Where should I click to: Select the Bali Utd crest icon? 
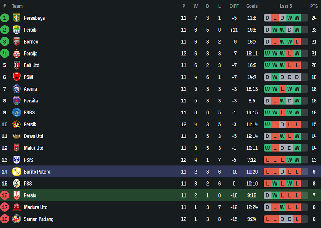16,65
